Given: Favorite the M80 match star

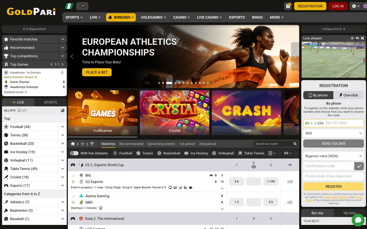Looking at the screenshot, I should (73, 202).
